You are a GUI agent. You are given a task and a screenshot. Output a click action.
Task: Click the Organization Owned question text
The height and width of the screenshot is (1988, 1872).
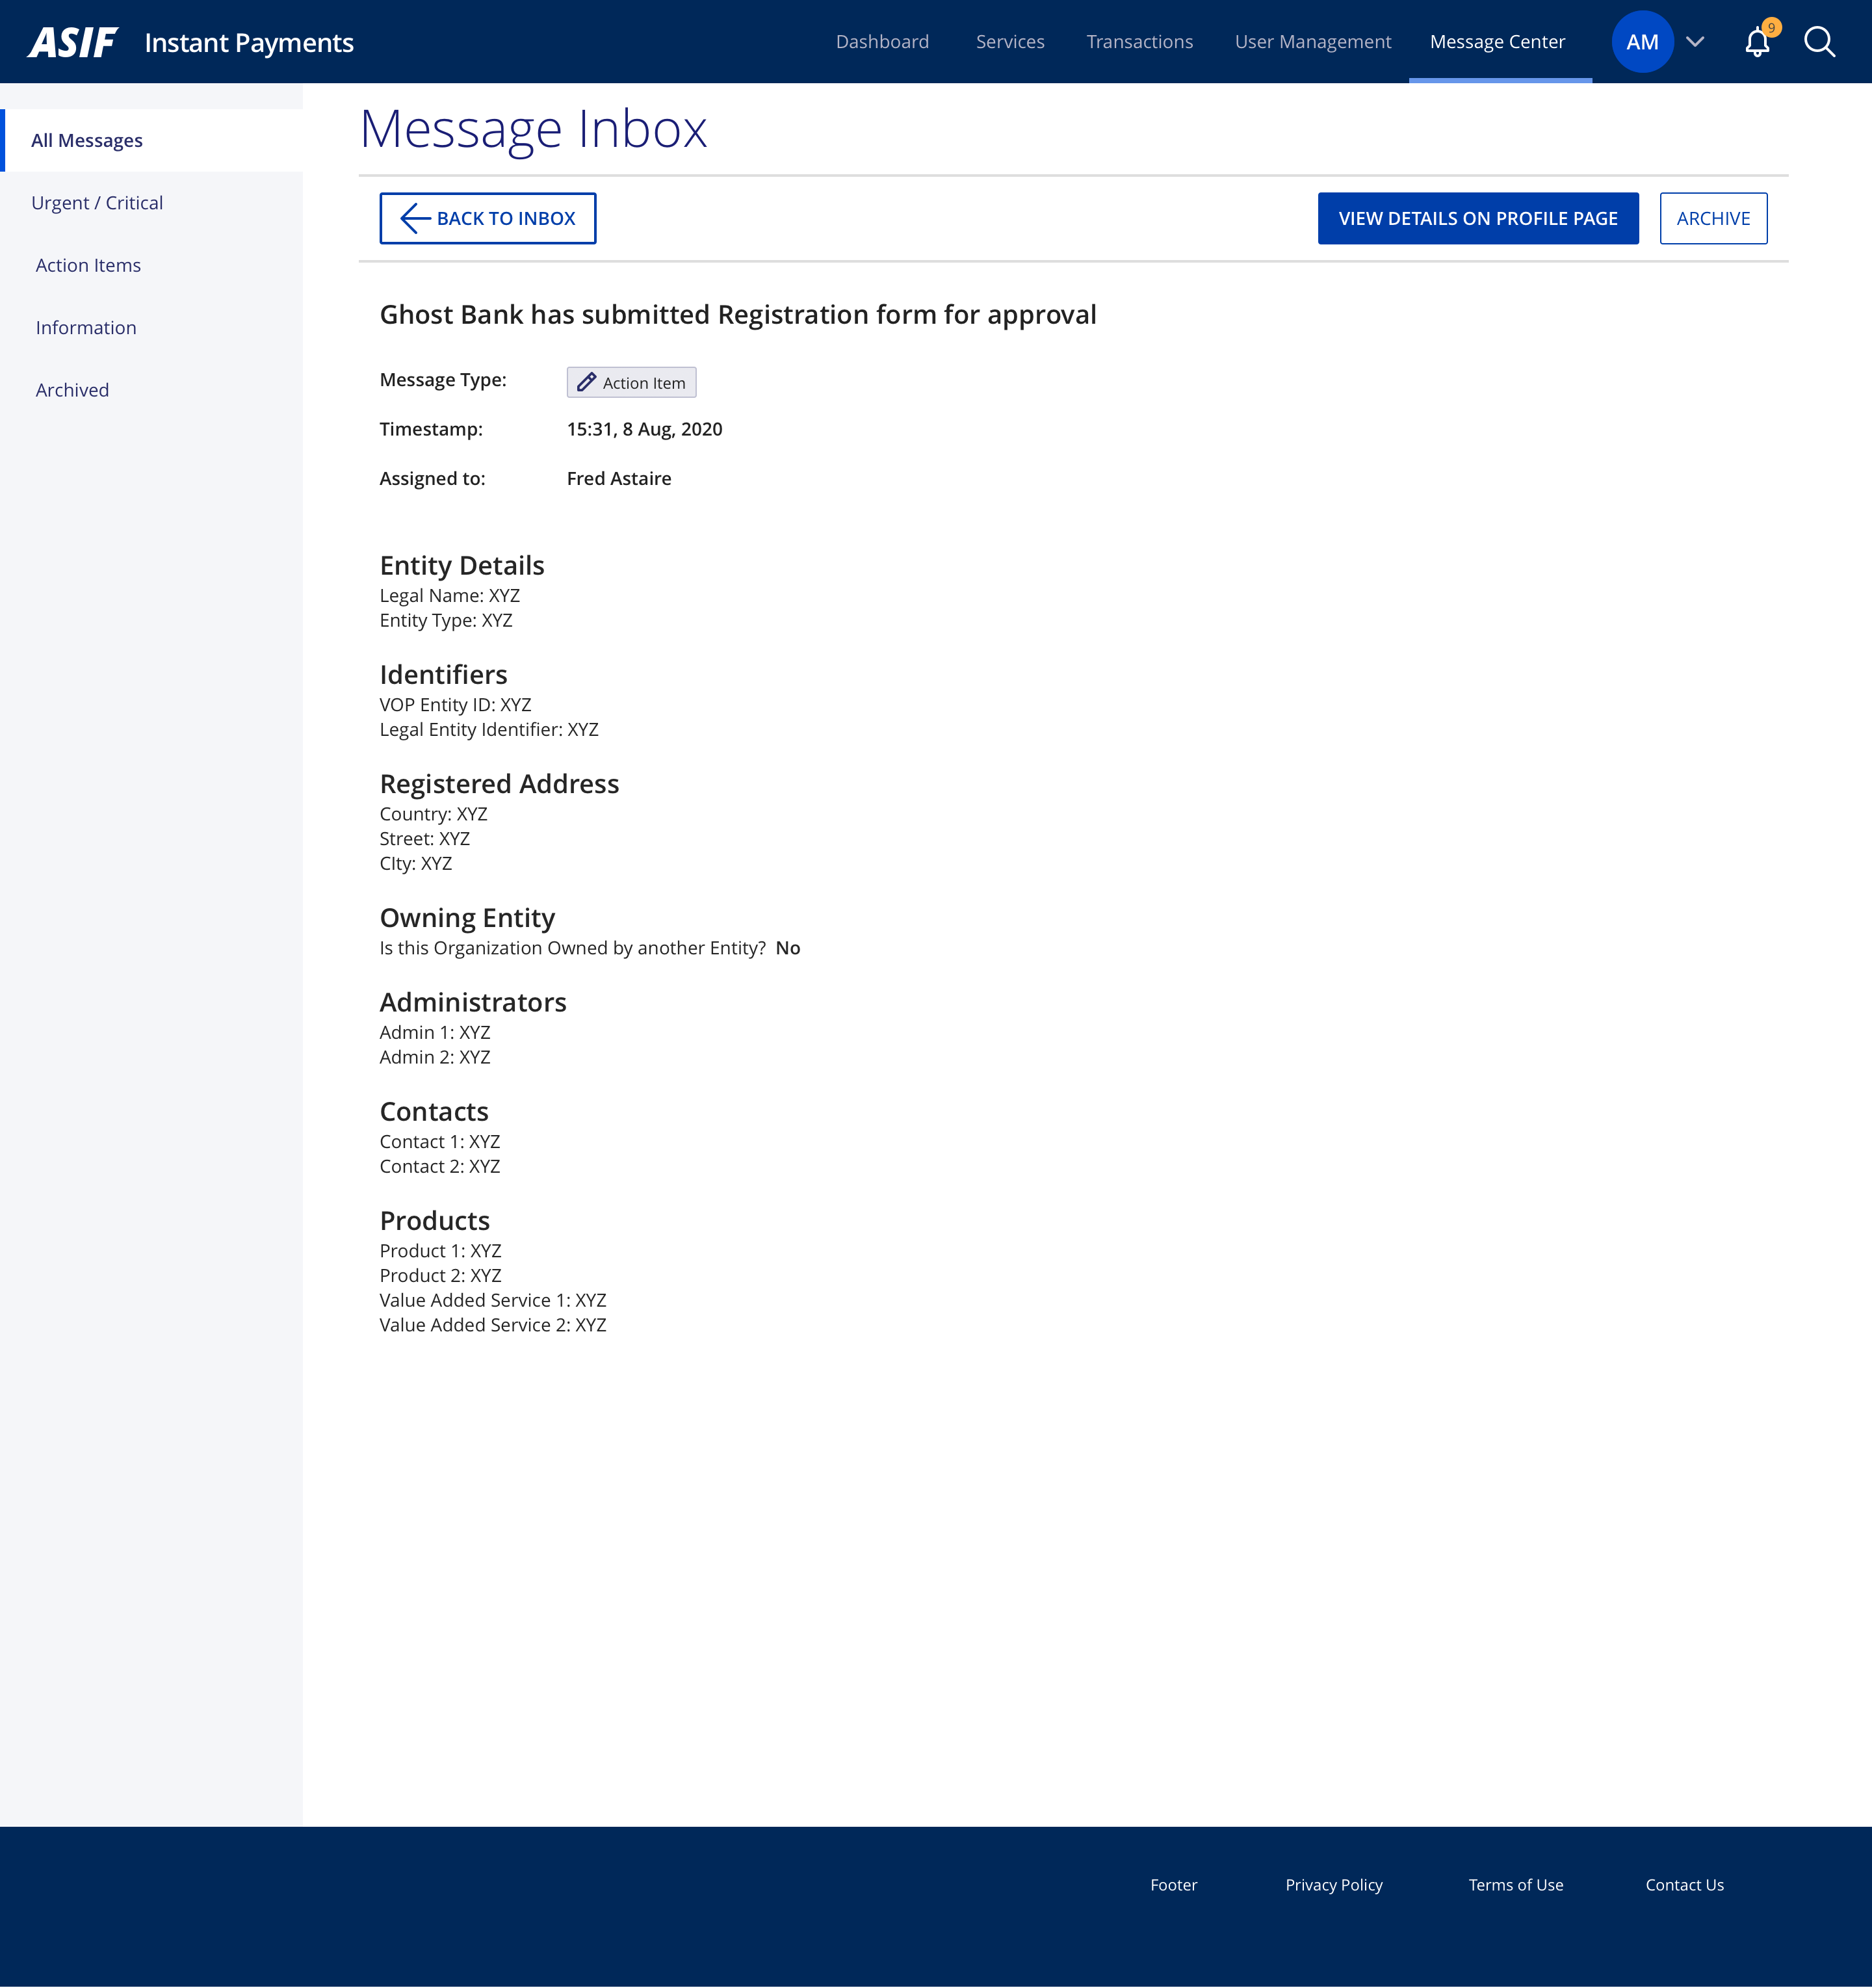click(572, 948)
